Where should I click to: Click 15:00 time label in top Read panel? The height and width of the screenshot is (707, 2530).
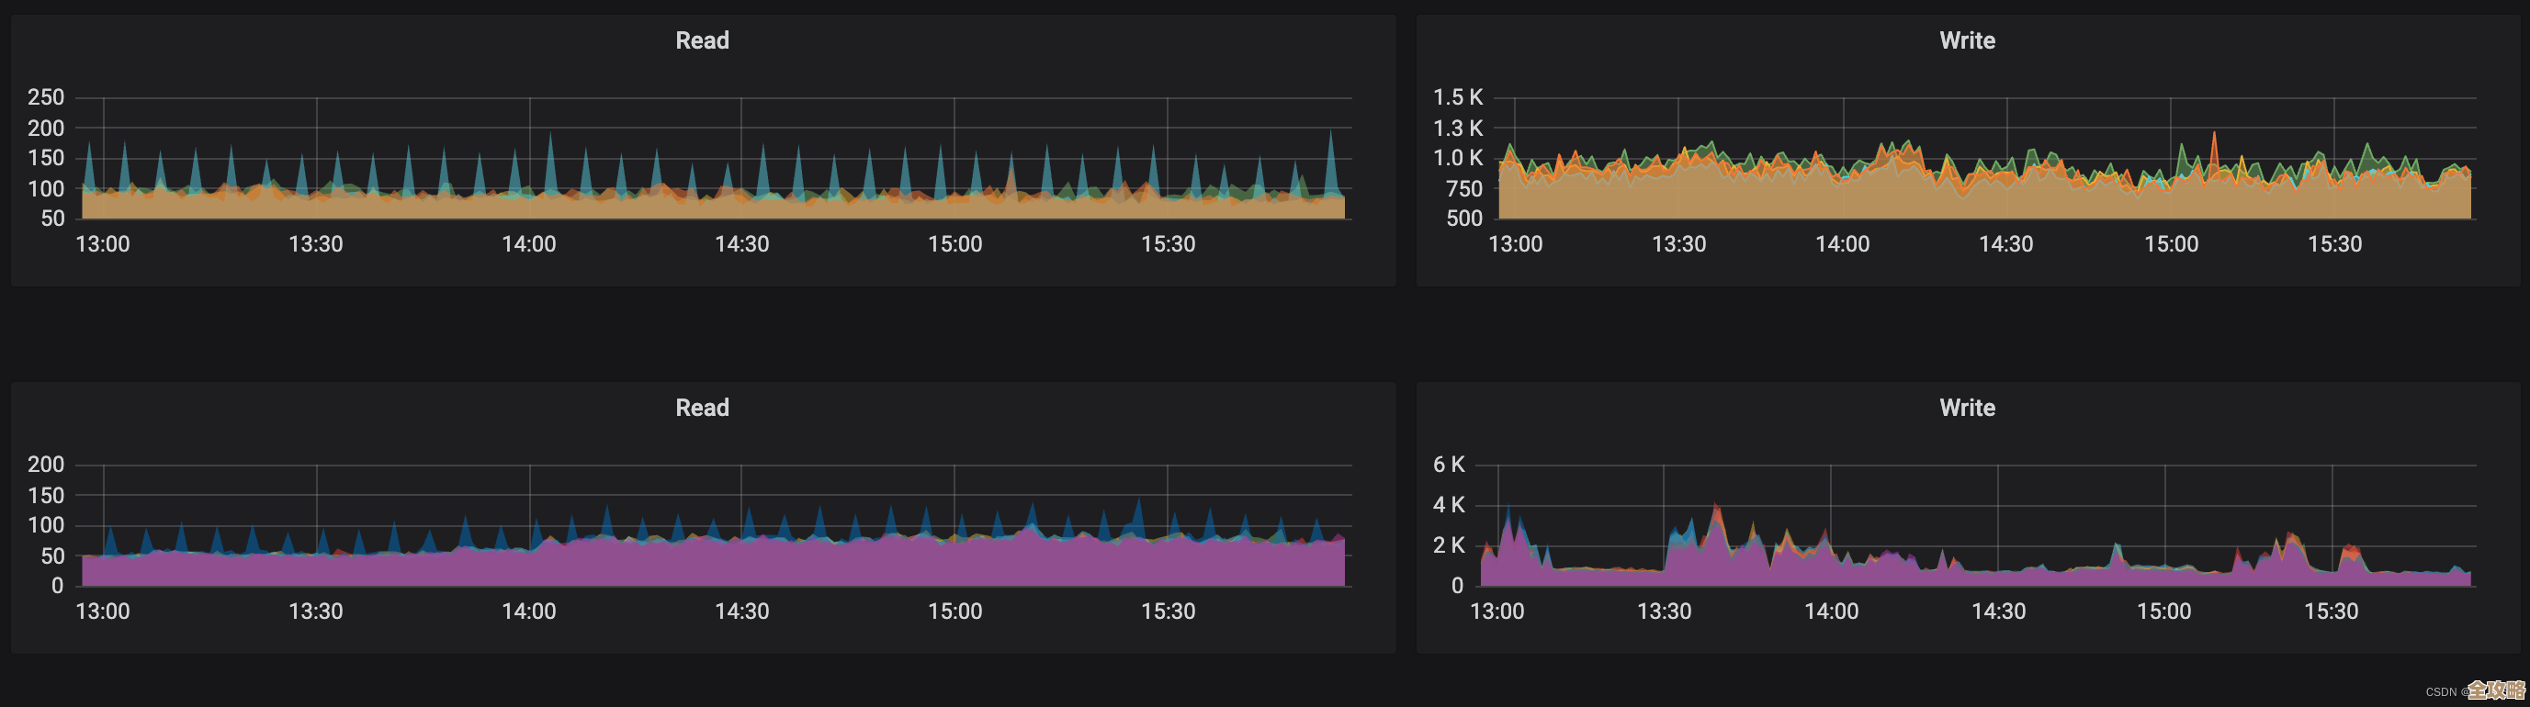[954, 243]
